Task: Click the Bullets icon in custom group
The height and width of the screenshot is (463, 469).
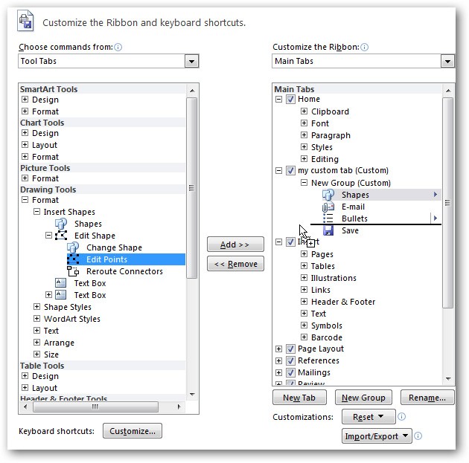Action: coord(328,218)
